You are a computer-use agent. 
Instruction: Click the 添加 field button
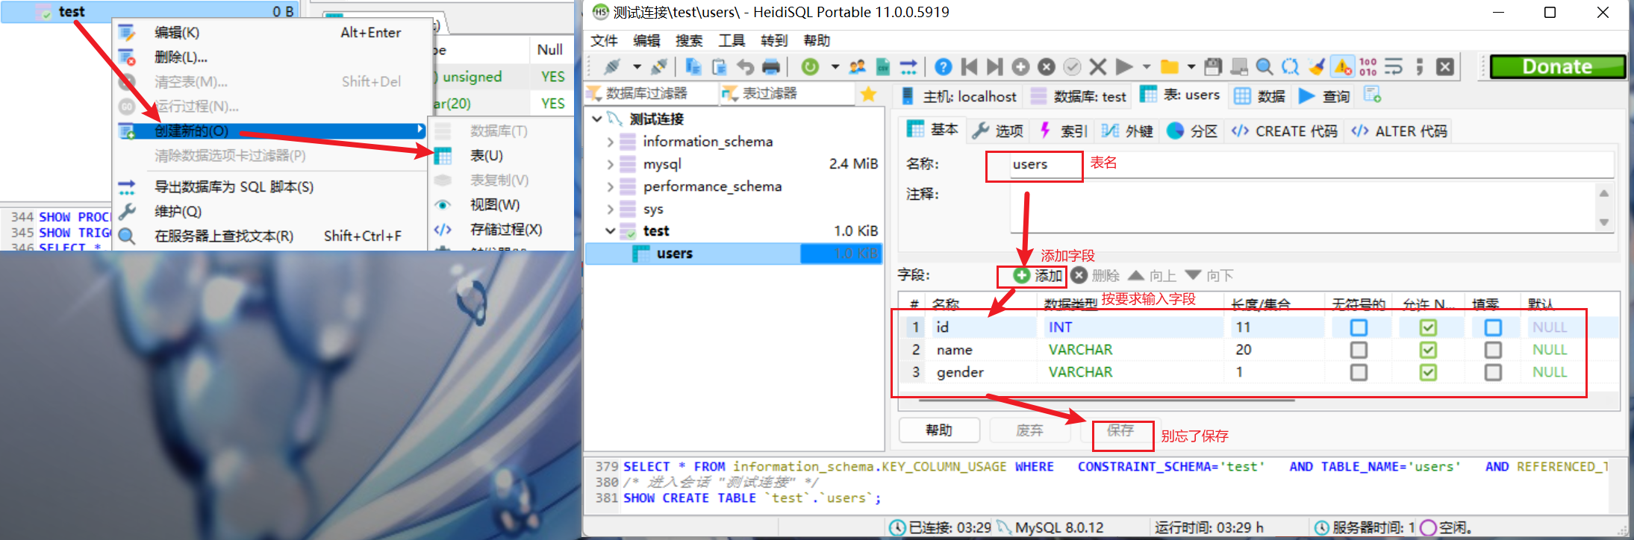point(1038,275)
